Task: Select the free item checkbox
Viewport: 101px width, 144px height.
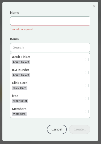Action: click(x=87, y=99)
